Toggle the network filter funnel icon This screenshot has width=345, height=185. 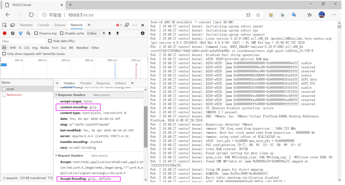click(20, 34)
